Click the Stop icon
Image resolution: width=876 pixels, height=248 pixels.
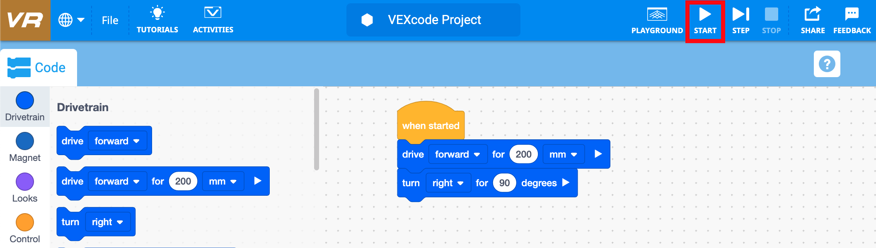[771, 17]
